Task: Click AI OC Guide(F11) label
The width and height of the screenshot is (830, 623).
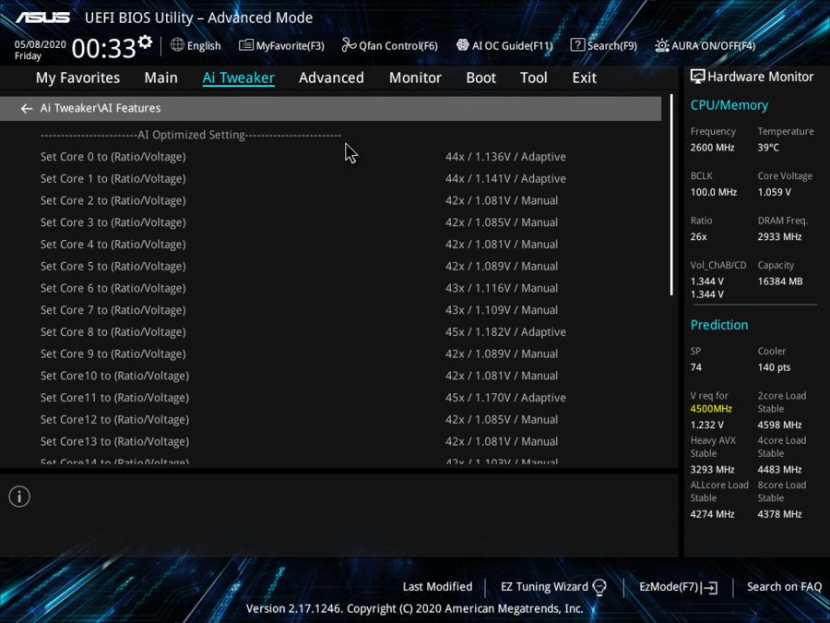Action: pos(513,46)
